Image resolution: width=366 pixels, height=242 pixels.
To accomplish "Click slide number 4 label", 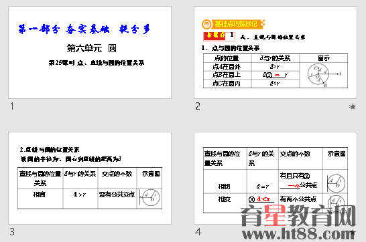I will coord(198,232).
